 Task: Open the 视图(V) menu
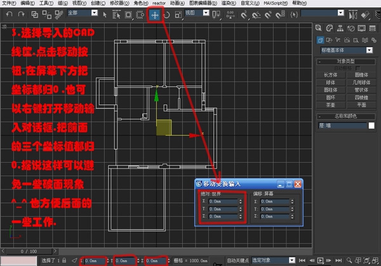tap(79, 3)
